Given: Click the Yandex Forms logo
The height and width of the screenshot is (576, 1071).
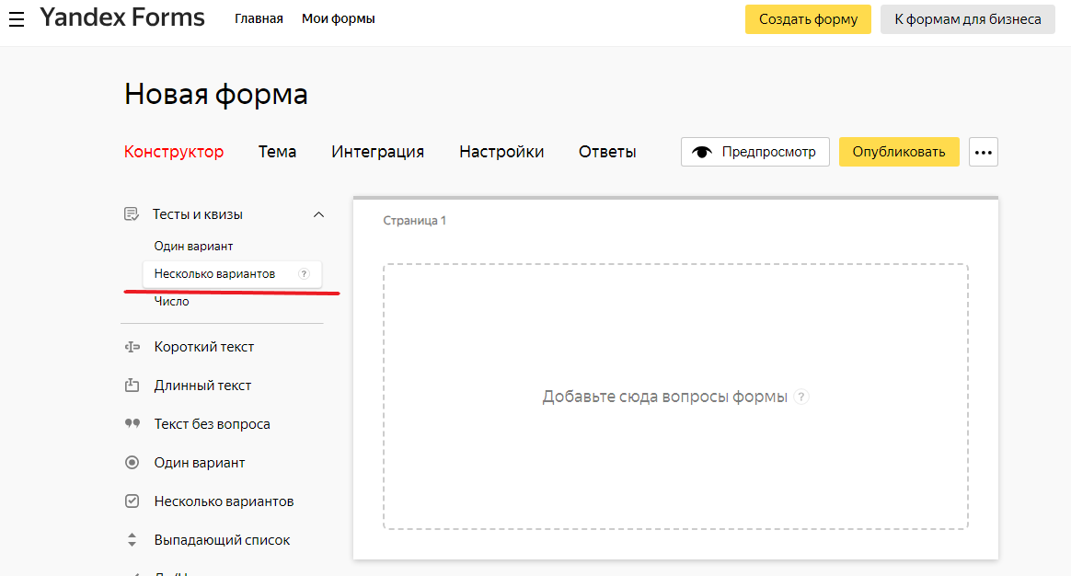Looking at the screenshot, I should tap(122, 17).
